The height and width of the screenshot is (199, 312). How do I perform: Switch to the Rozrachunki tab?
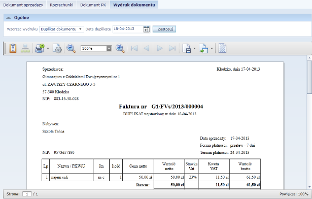(61, 5)
